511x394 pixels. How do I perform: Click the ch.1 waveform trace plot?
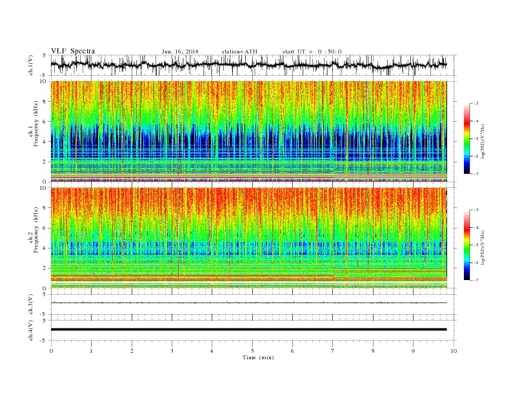click(248, 65)
